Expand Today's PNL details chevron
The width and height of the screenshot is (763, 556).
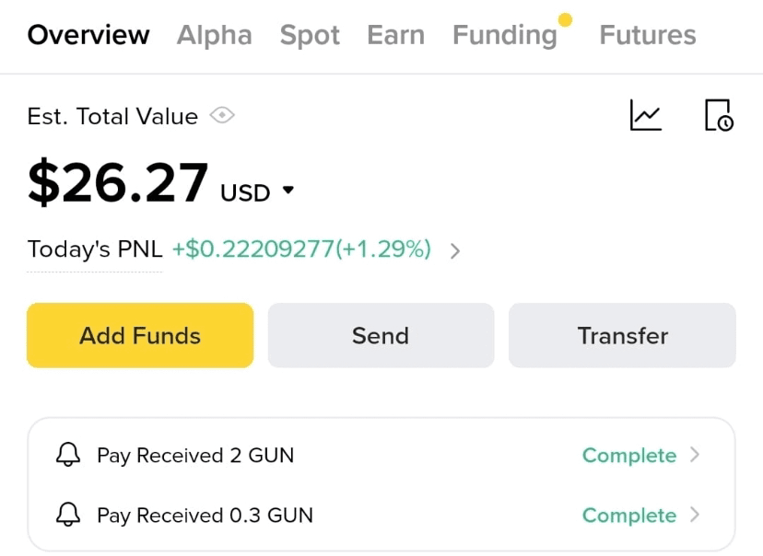454,250
